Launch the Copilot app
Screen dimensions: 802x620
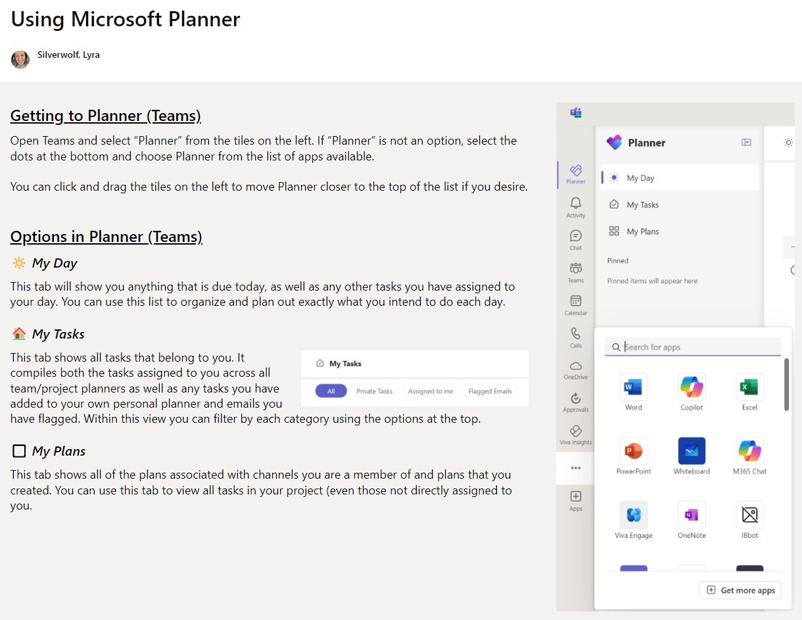[x=692, y=393]
